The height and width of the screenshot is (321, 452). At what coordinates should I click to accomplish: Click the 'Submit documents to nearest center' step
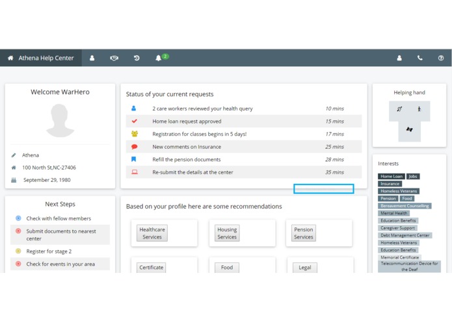[61, 235]
